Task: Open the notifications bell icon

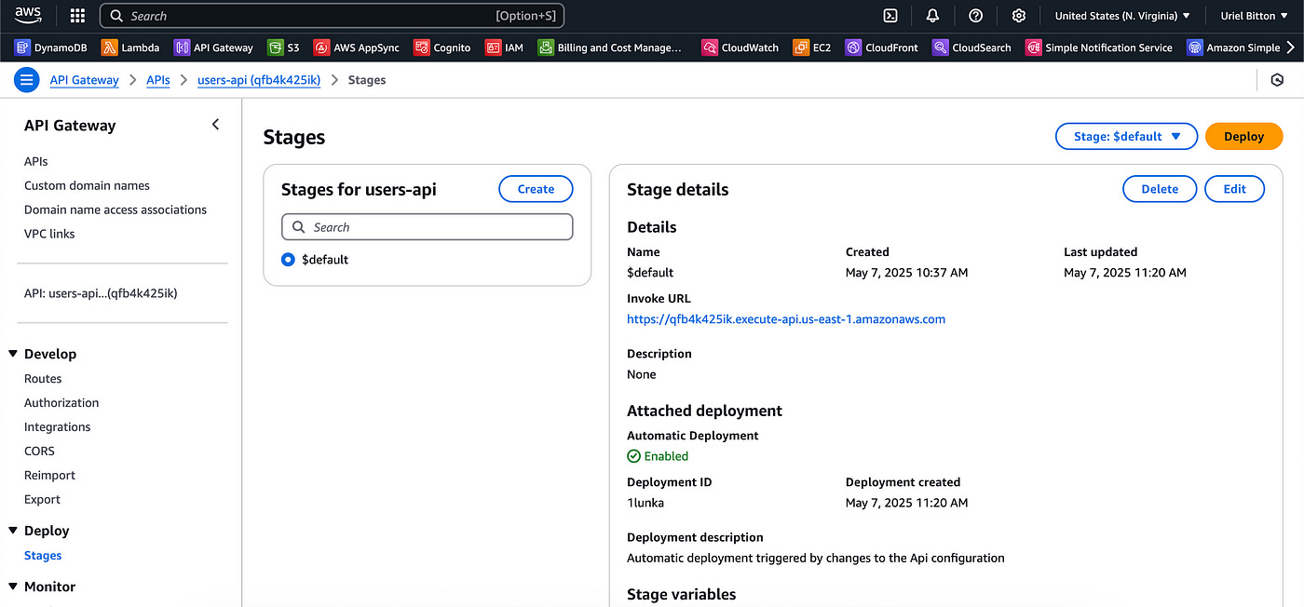Action: [932, 16]
